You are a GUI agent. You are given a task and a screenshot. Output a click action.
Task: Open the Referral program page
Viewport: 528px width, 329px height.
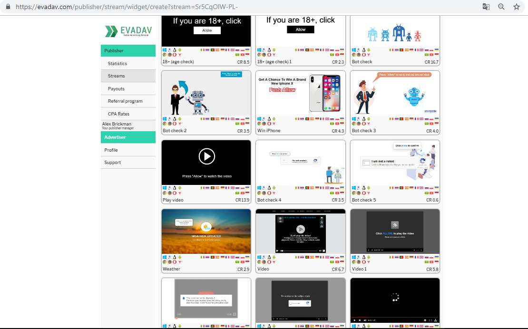pyautogui.click(x=128, y=101)
